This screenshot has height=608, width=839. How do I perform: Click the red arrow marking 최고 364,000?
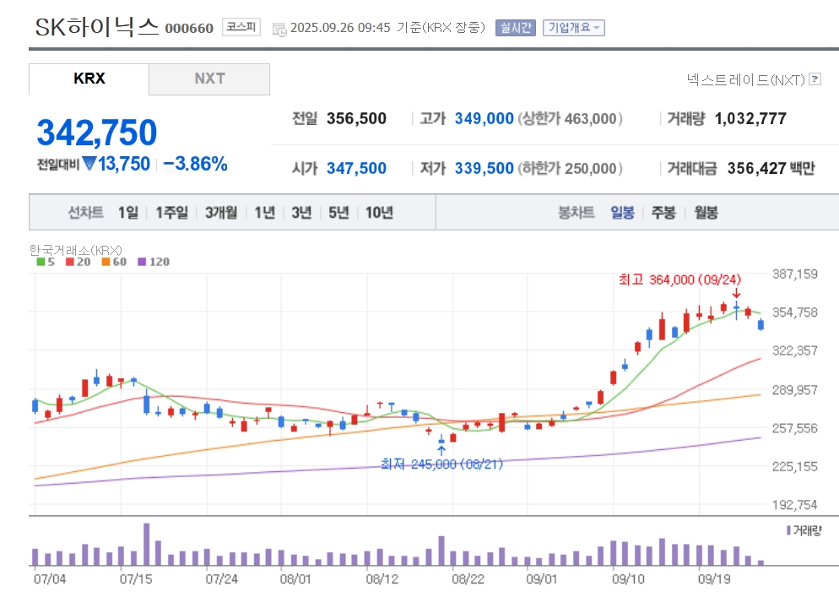736,293
